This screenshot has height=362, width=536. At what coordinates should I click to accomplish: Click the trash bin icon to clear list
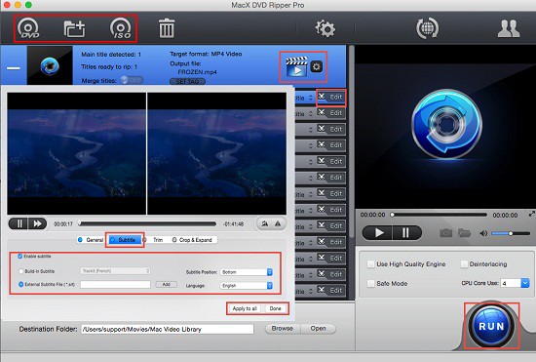pyautogui.click(x=167, y=28)
